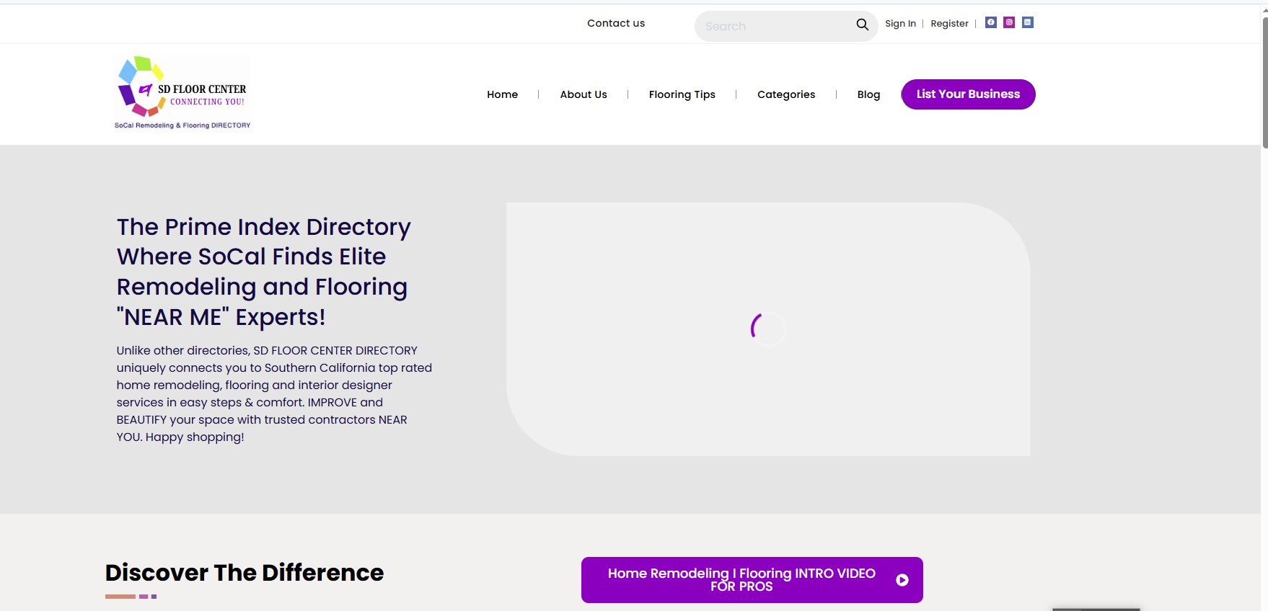
Task: Select Flooring Tips in navigation
Action: point(682,94)
